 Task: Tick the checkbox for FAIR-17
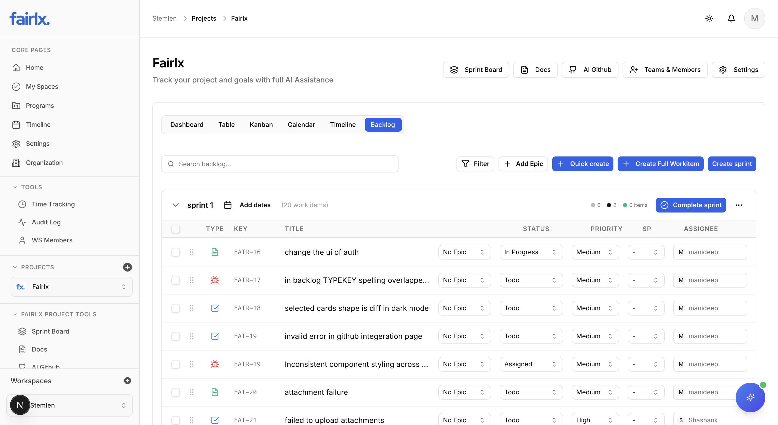coord(175,280)
